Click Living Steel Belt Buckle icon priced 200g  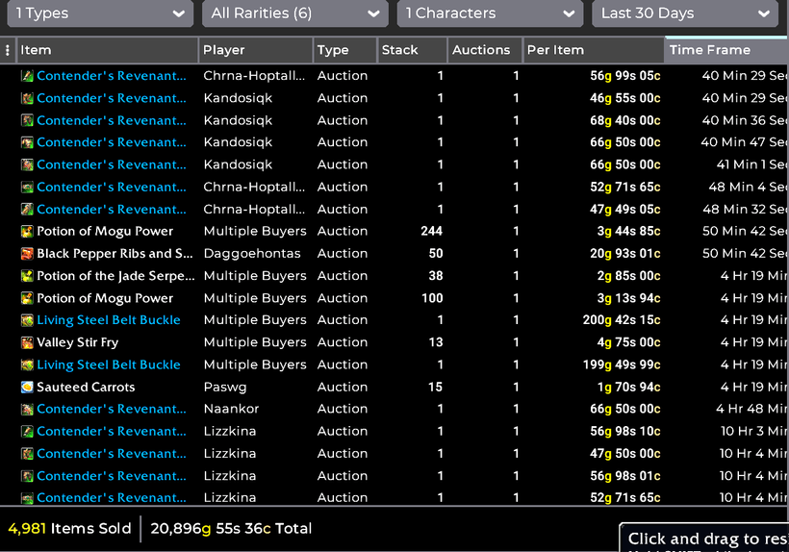pos(27,320)
